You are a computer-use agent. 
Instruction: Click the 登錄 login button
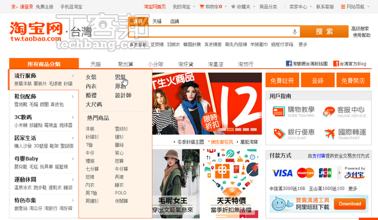click(x=318, y=80)
